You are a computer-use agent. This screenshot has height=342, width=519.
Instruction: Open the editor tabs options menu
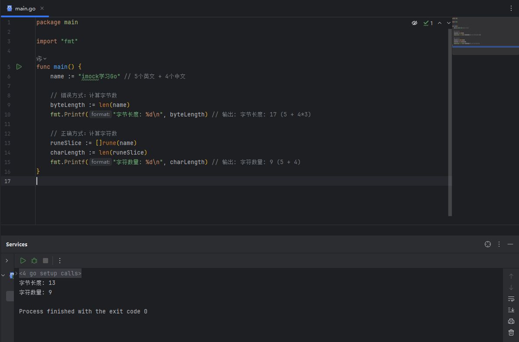(511, 8)
